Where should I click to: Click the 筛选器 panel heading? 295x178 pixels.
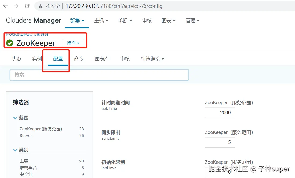click(x=21, y=102)
